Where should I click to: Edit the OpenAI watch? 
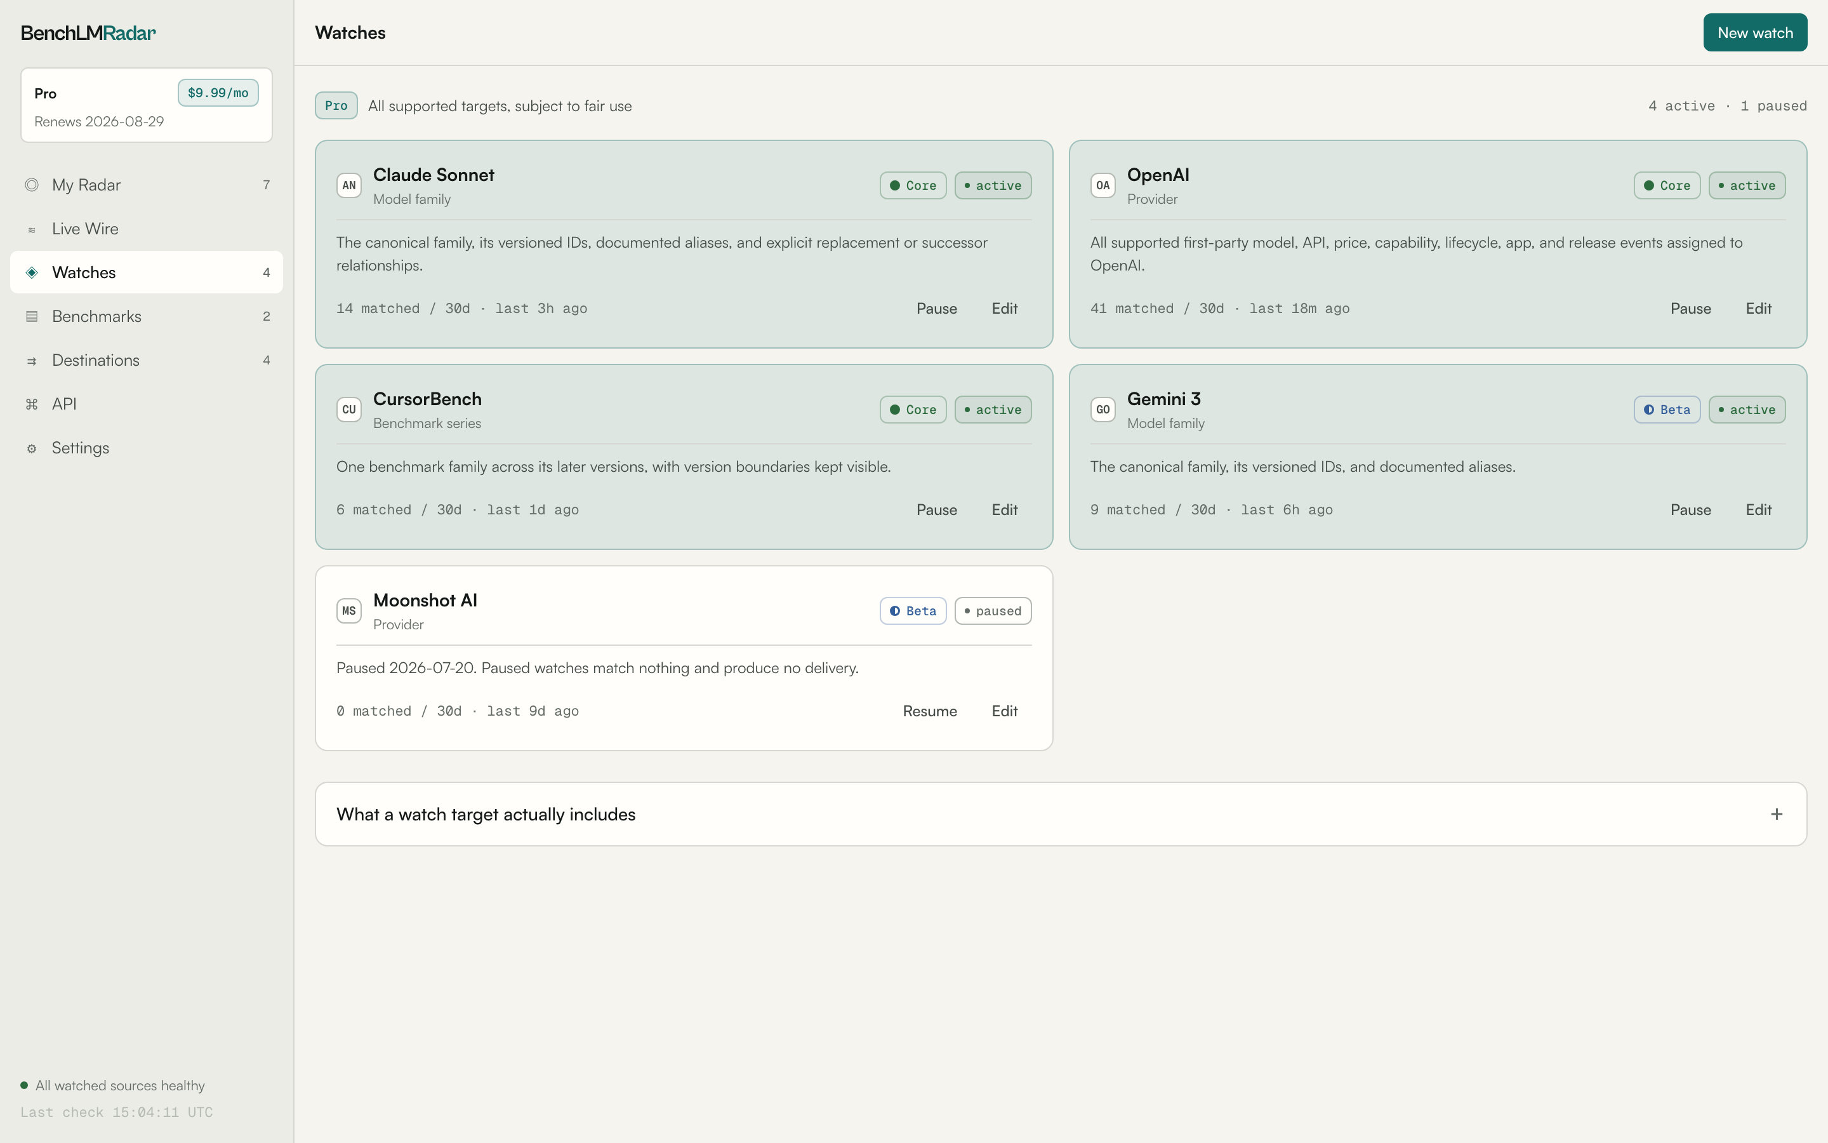pyautogui.click(x=1759, y=309)
